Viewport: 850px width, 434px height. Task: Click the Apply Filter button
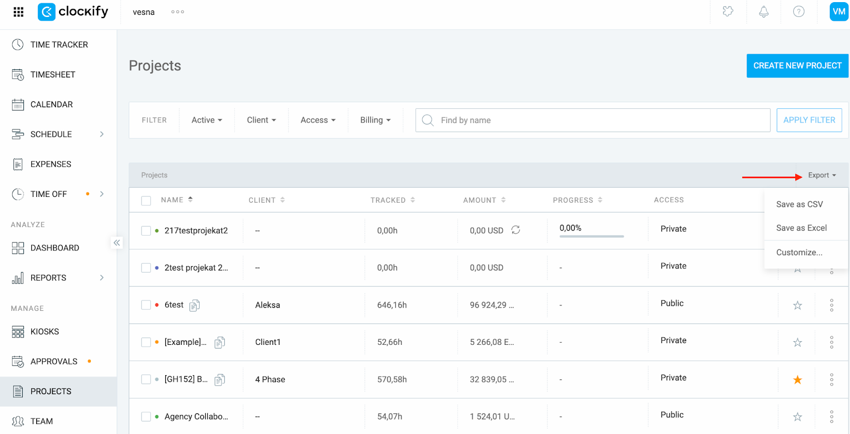tap(809, 120)
